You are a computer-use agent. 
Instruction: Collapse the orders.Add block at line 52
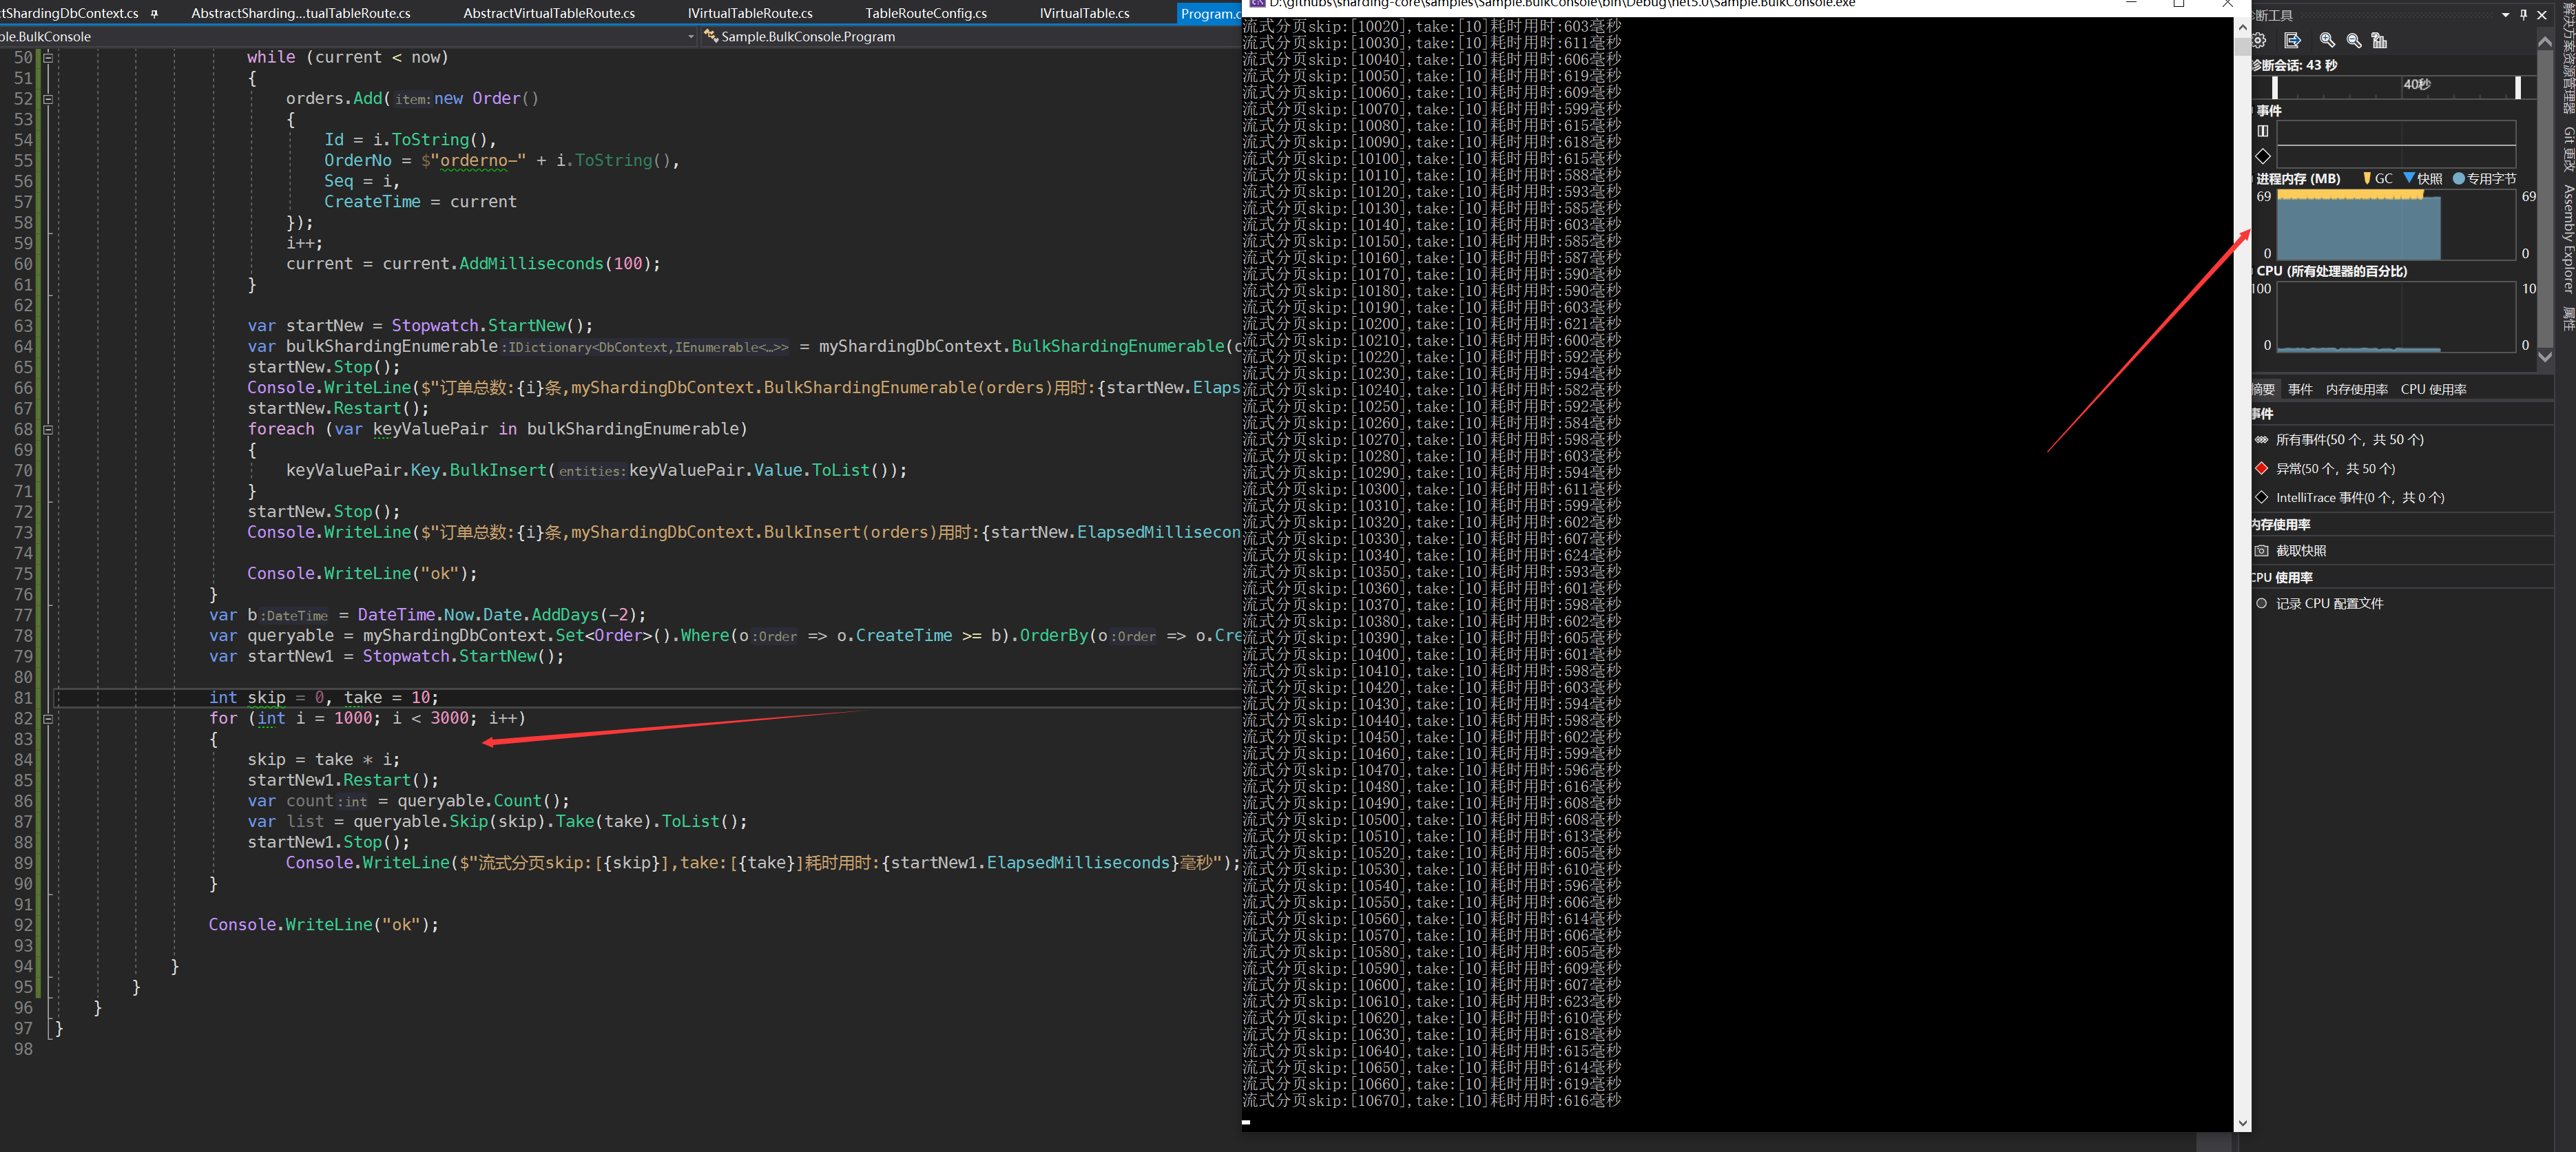[x=47, y=99]
